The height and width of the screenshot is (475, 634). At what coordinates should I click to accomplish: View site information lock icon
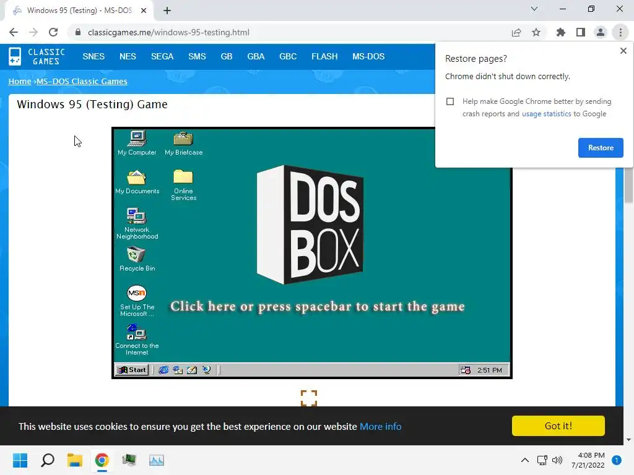click(78, 32)
